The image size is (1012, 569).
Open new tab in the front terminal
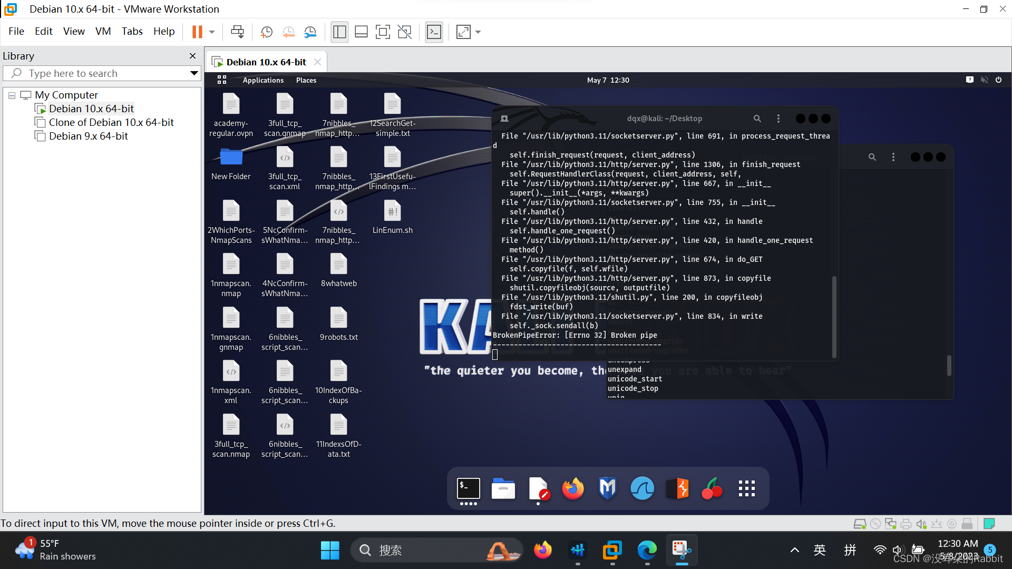(x=504, y=119)
